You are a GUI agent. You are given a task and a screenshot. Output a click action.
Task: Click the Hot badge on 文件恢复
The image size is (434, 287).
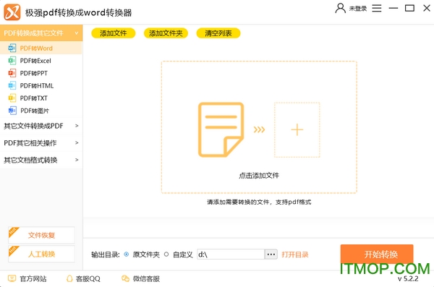tap(13, 231)
